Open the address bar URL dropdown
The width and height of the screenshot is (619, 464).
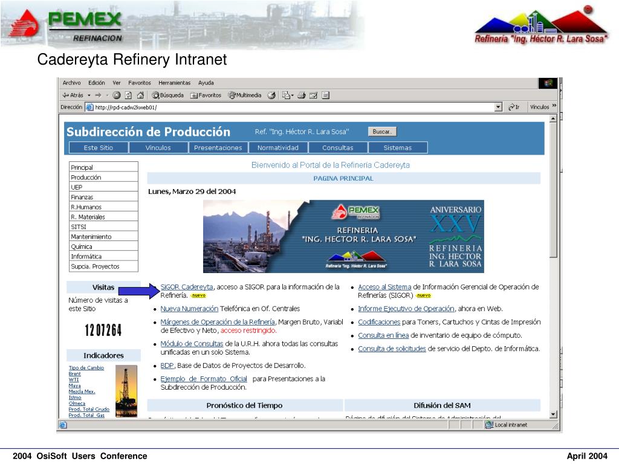(498, 107)
